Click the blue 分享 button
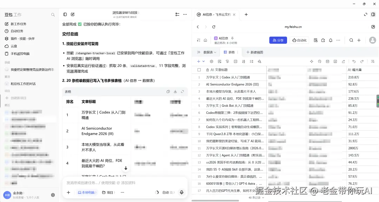This screenshot has height=202, width=379. [x=278, y=40]
